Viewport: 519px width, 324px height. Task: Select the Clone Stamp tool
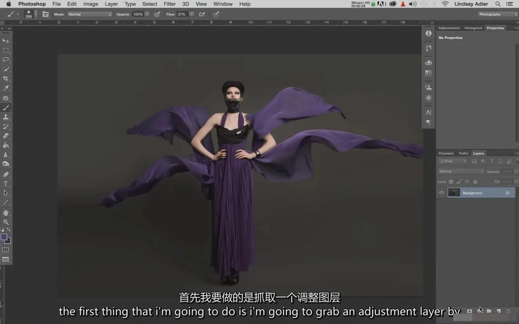click(6, 117)
